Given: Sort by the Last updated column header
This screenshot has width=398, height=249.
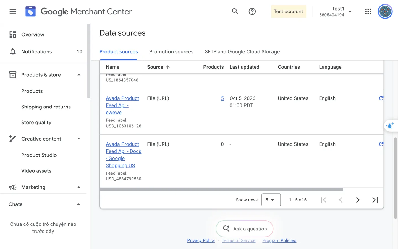Looking at the screenshot, I should click(x=244, y=67).
